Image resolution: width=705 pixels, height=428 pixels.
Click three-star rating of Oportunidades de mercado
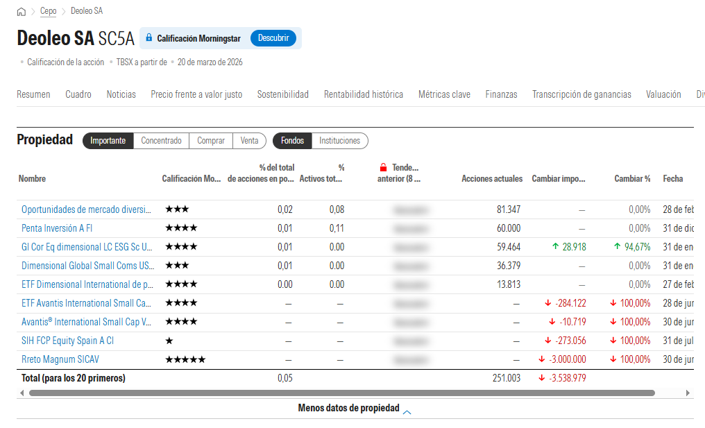pos(177,209)
